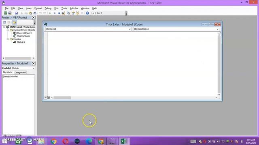The width and height of the screenshot is (259, 145).
Task: Click the Insert UserForm toolbar icon
Action: (x=10, y=13)
